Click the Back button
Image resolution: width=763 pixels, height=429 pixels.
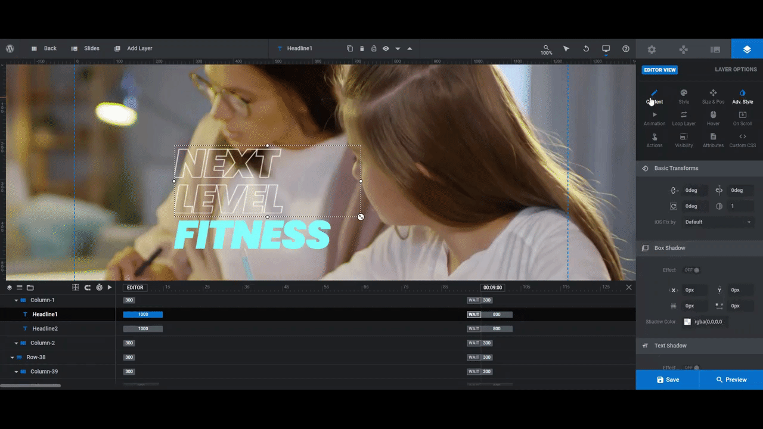(44, 48)
